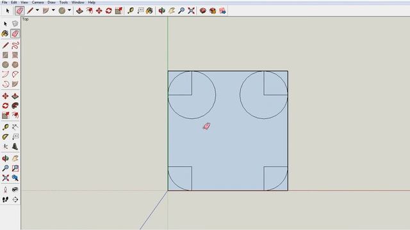Activate Push/Pull in the left tool palette
410x230 pixels.
tap(15, 96)
